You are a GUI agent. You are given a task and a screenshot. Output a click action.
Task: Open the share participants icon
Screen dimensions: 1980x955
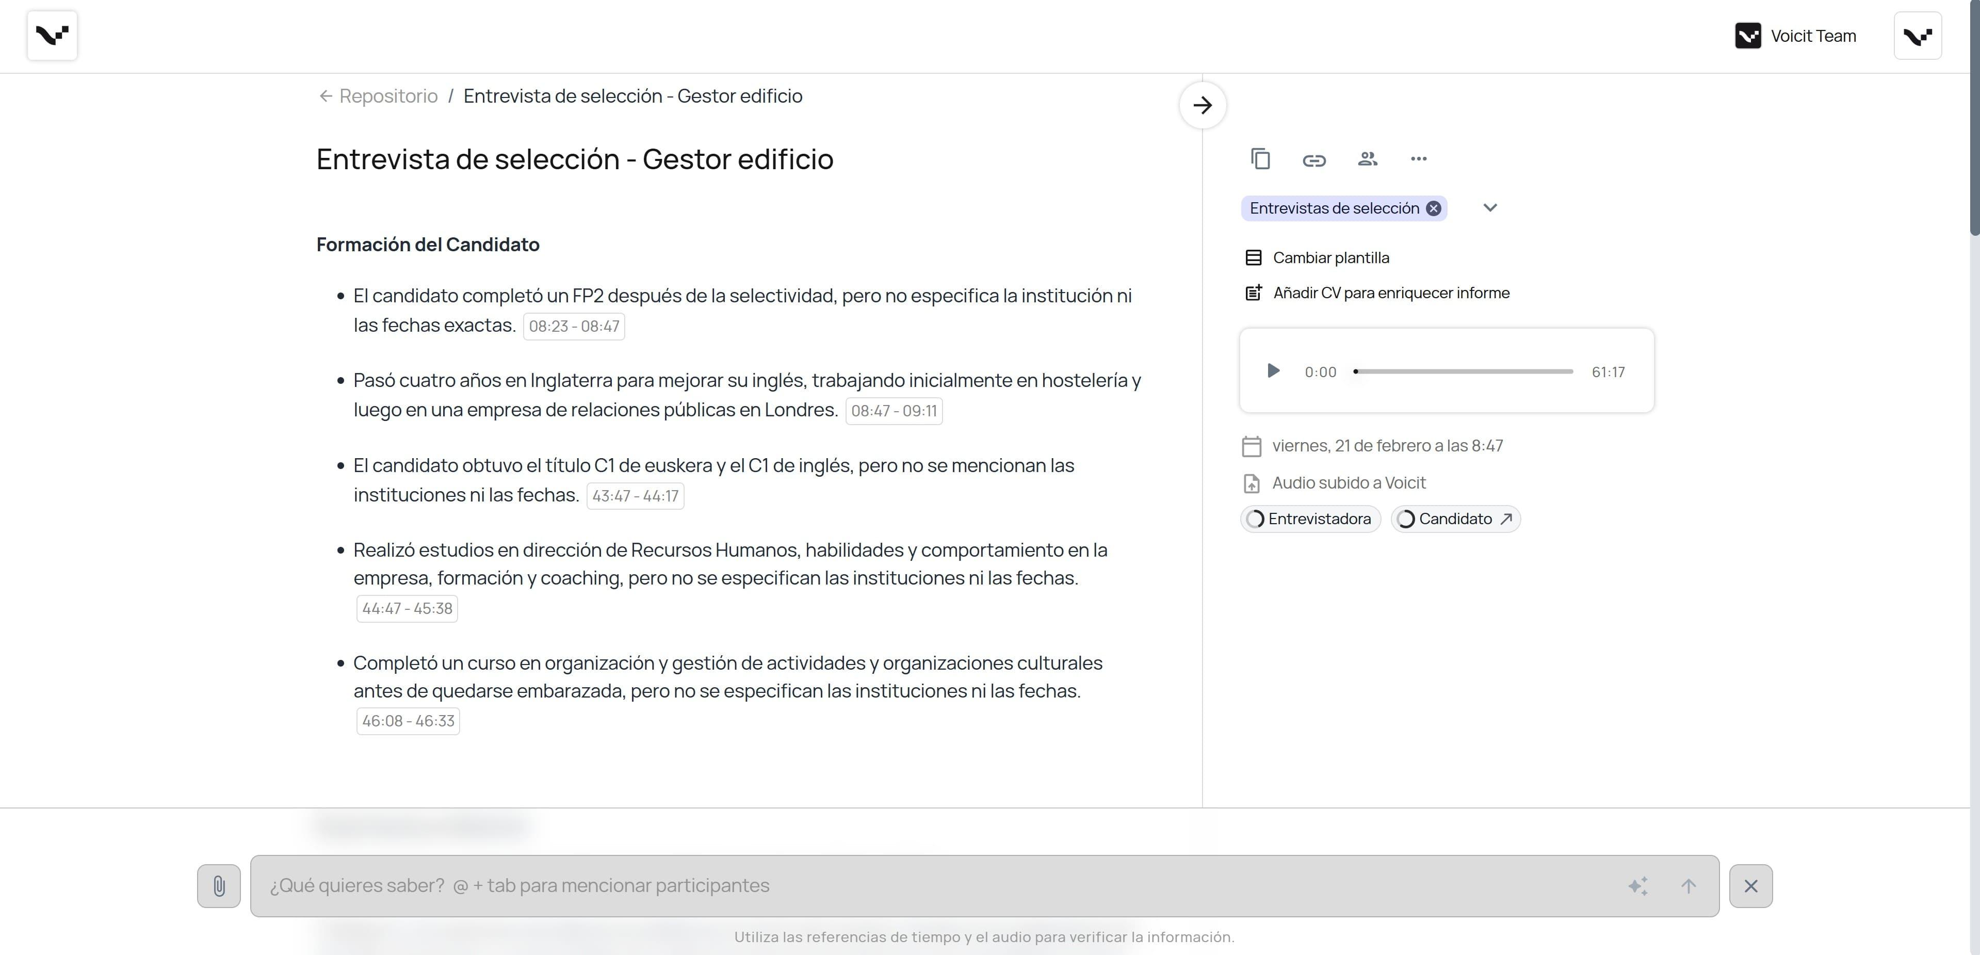1367,159
